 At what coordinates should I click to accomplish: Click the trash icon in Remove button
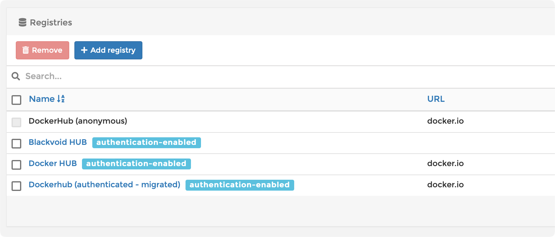pos(26,50)
